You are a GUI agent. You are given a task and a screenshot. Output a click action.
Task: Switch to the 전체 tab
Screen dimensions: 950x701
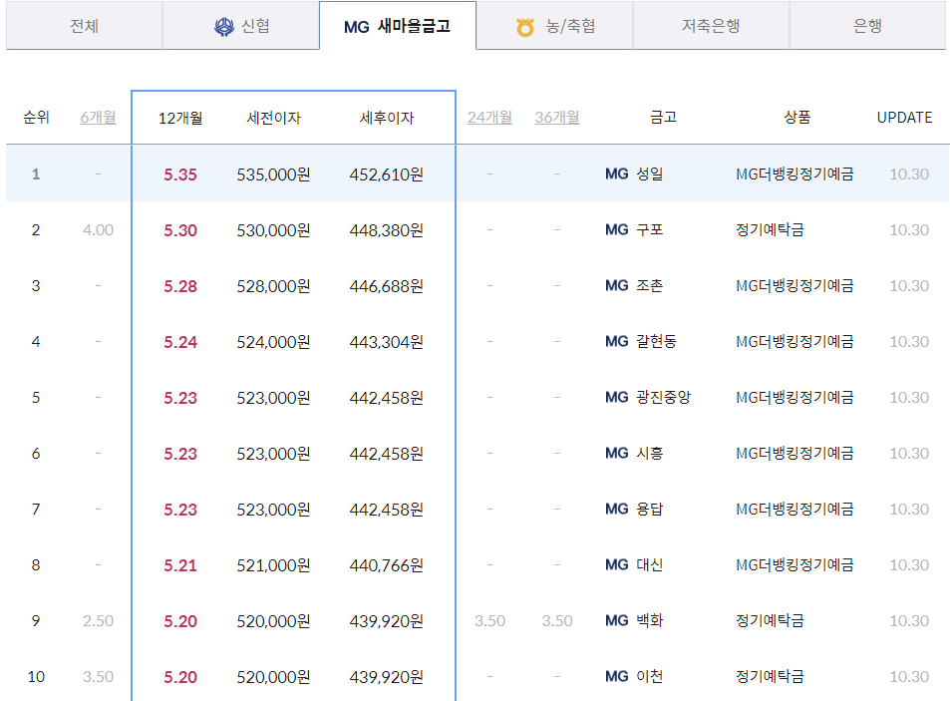coord(84,26)
